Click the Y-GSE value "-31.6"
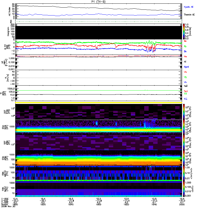The width and height of the screenshot is (197, 210). click(x=98, y=201)
